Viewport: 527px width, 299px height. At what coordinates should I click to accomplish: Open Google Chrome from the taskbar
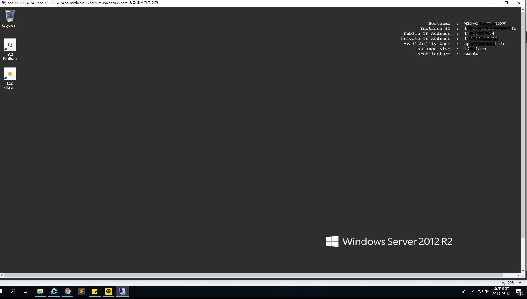click(68, 291)
